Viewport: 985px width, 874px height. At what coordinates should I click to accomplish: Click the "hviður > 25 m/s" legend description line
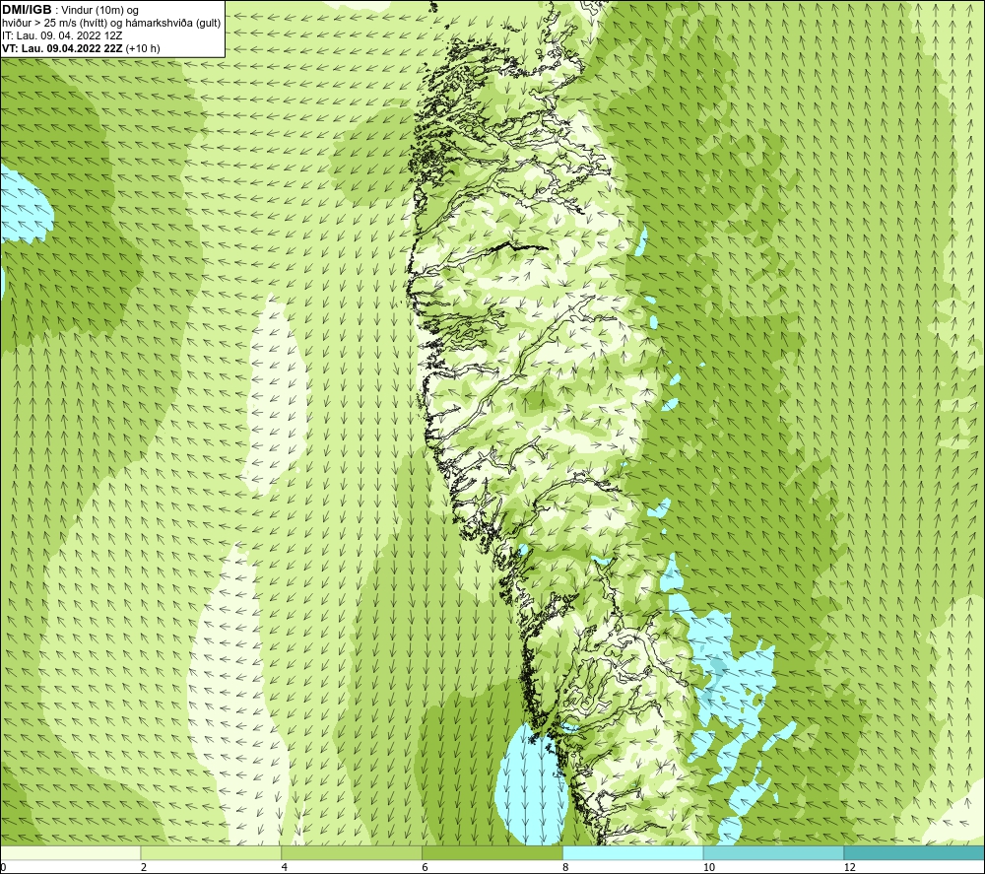point(111,23)
